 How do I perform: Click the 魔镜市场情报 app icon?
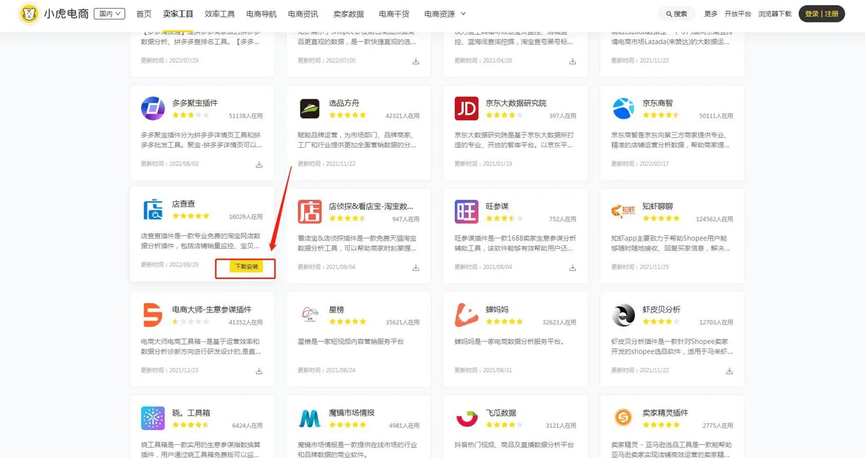coord(309,418)
